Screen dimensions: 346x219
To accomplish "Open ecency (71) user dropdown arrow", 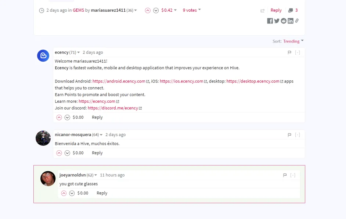I will point(78,52).
